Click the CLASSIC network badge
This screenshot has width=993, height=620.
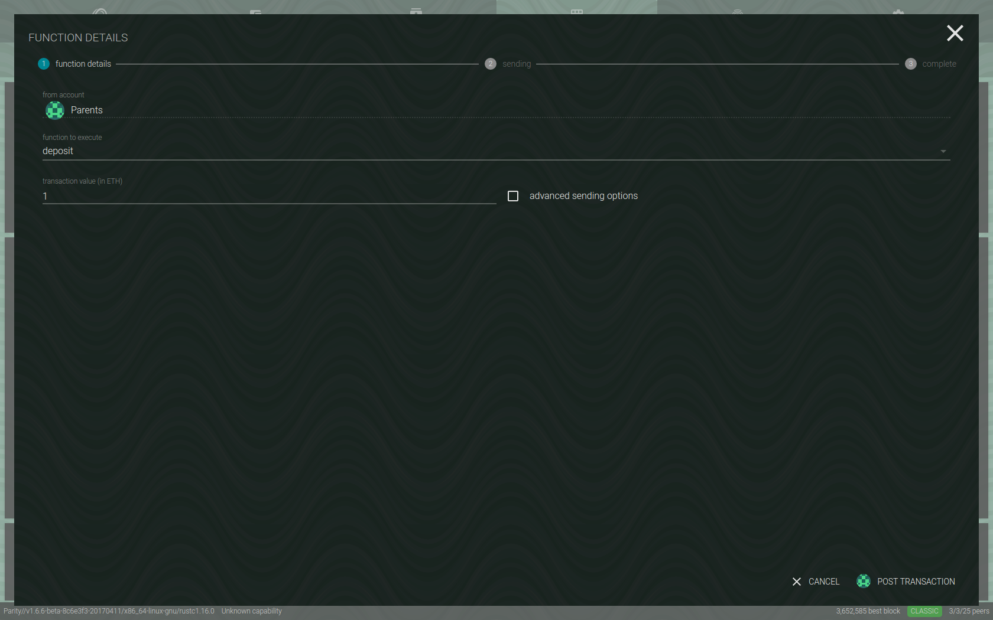[x=924, y=611]
